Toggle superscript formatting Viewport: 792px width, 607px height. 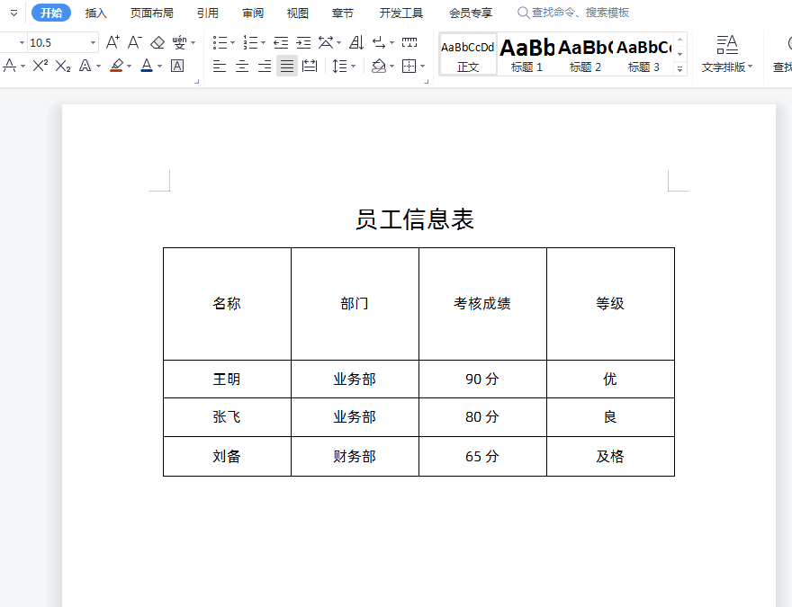coord(38,65)
